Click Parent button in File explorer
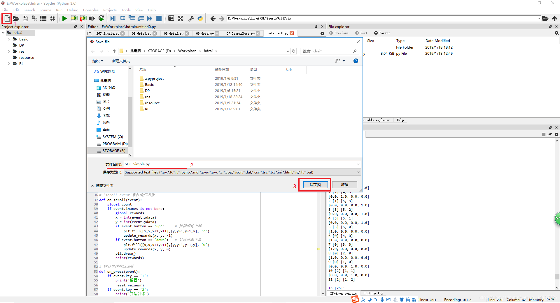560x303 pixels. [x=382, y=33]
